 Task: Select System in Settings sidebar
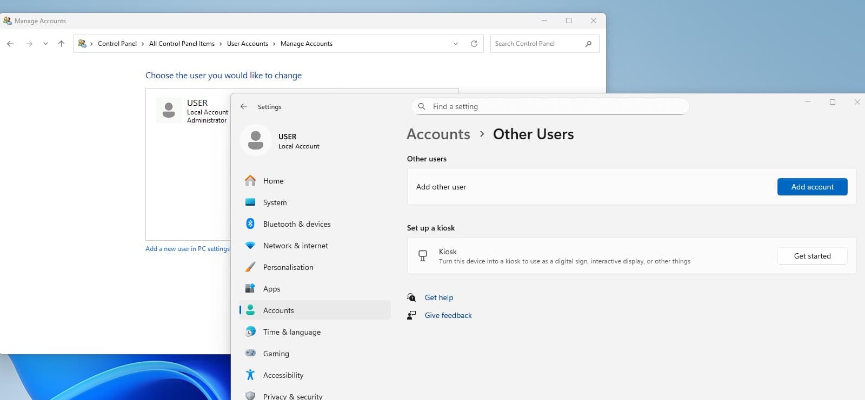point(275,202)
